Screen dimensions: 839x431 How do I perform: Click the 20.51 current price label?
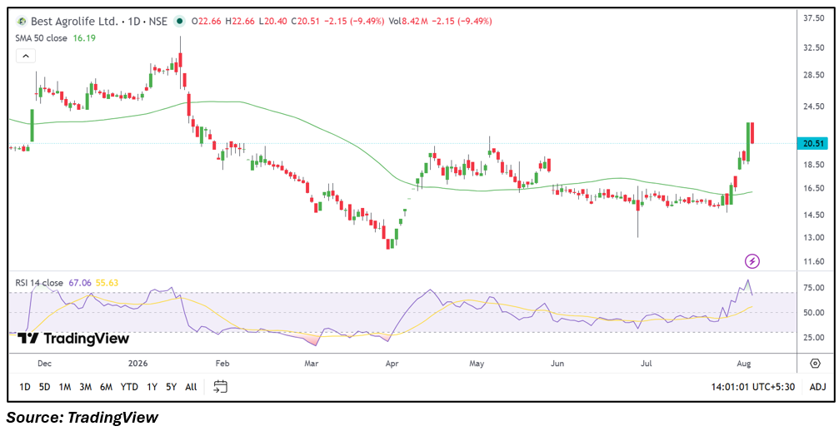click(x=812, y=143)
